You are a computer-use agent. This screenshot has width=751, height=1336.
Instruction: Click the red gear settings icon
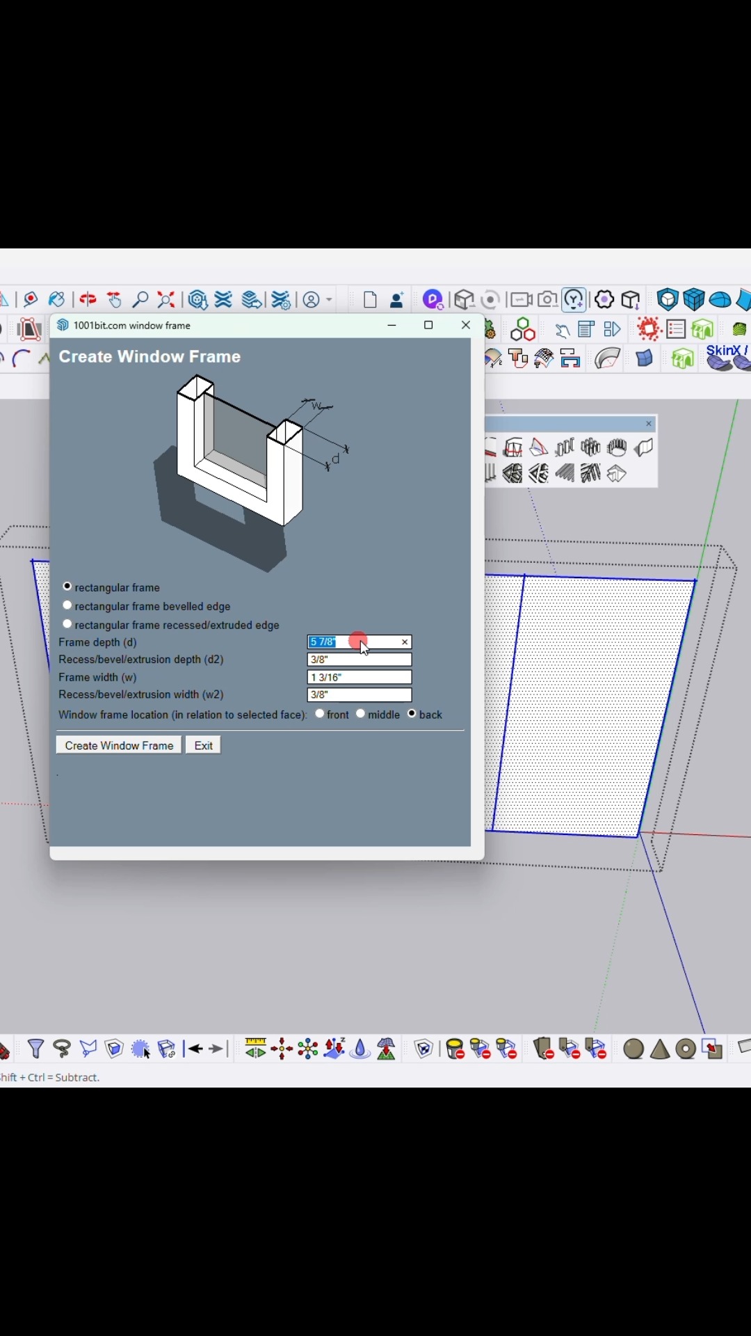click(x=649, y=329)
